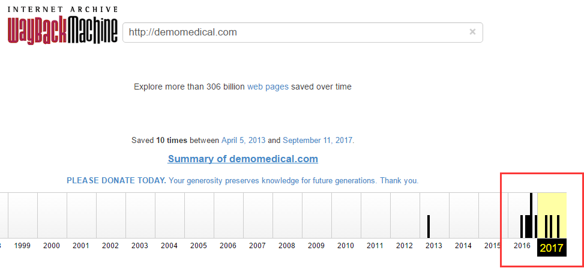Screen dimensions: 584x271
Task: Open the April 5, 2013 capture
Action: (x=244, y=141)
